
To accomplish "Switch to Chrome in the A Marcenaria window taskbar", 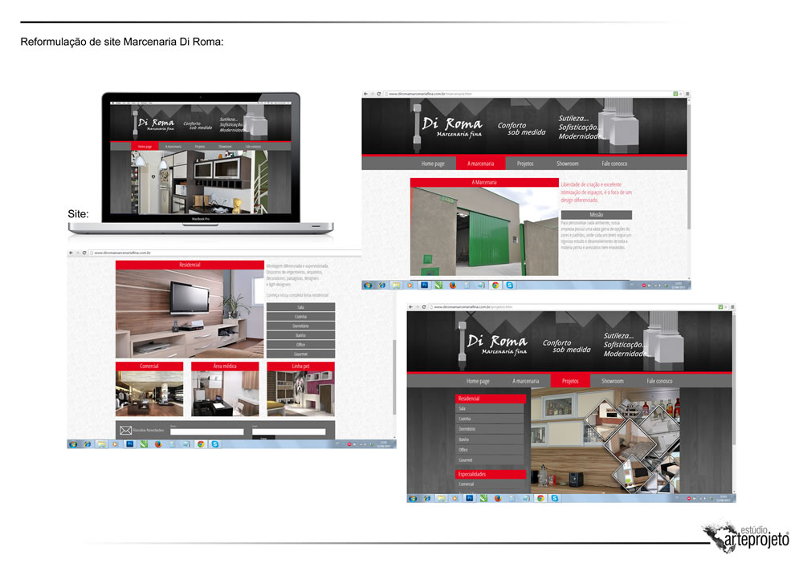I will pos(495,286).
